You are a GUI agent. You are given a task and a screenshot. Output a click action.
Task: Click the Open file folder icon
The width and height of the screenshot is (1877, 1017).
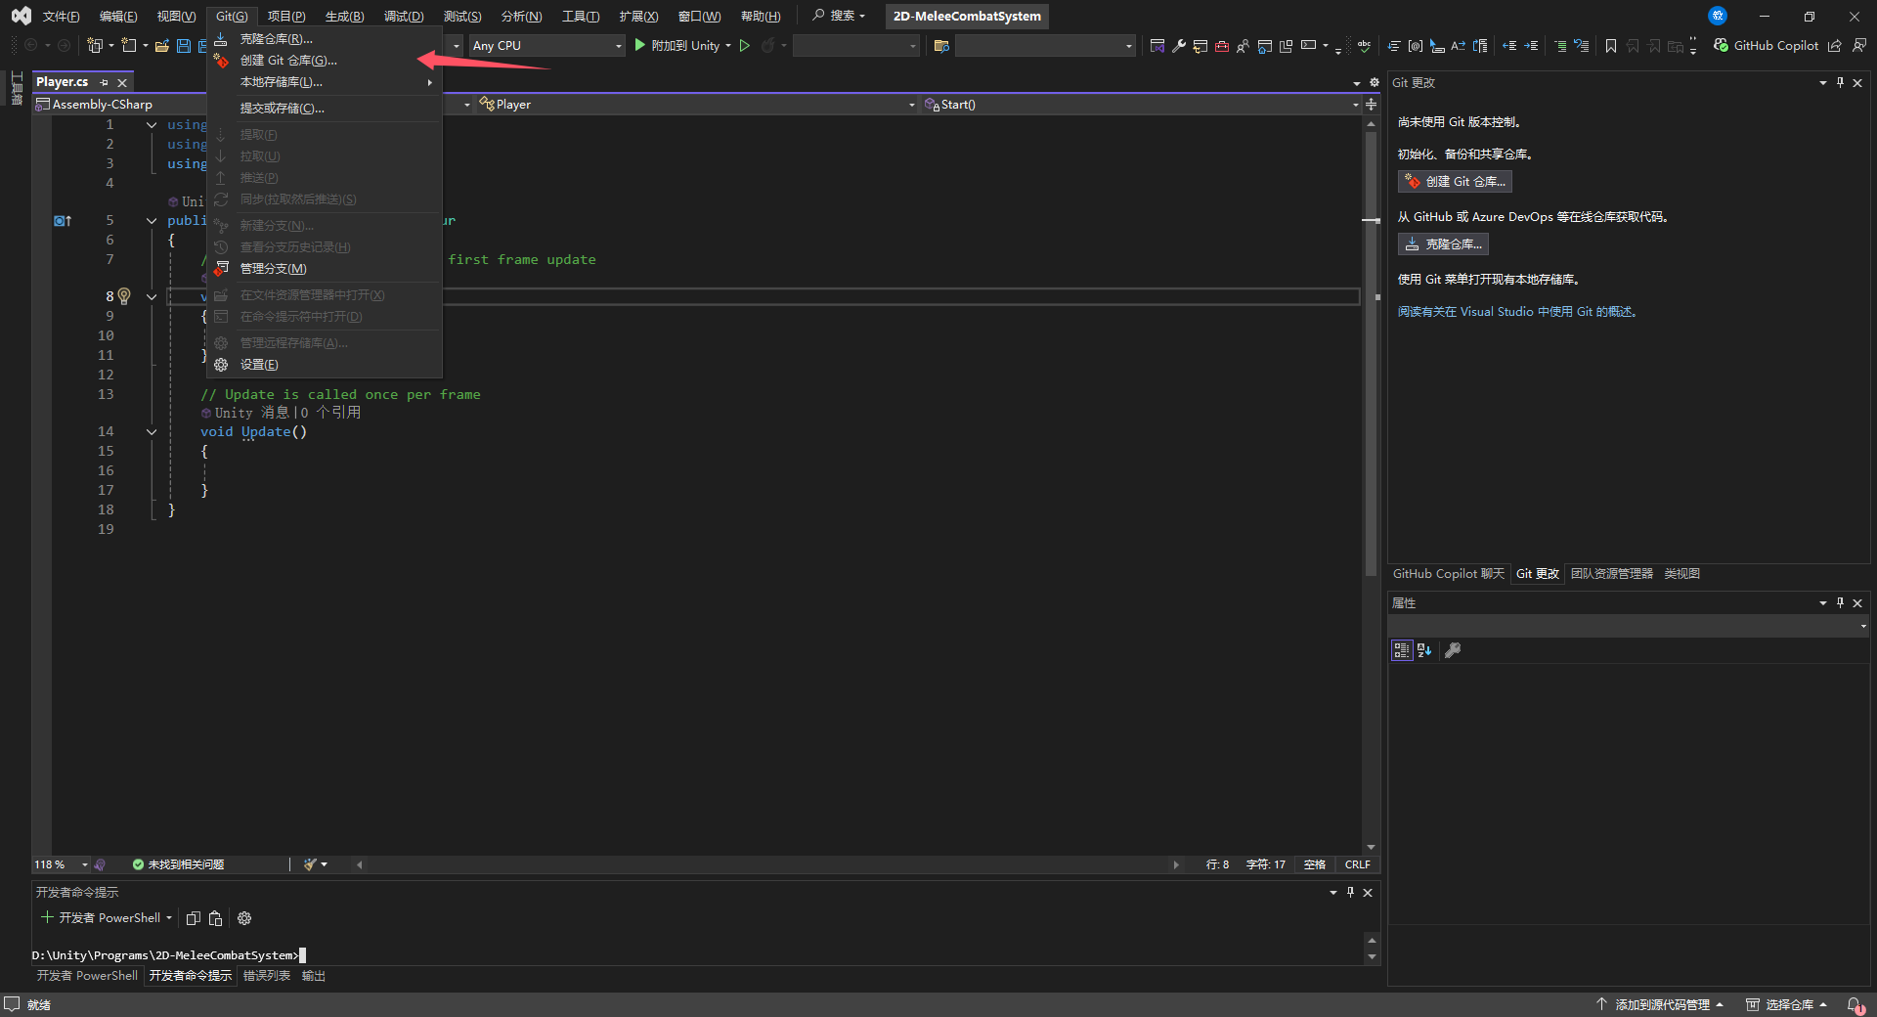tap(162, 46)
